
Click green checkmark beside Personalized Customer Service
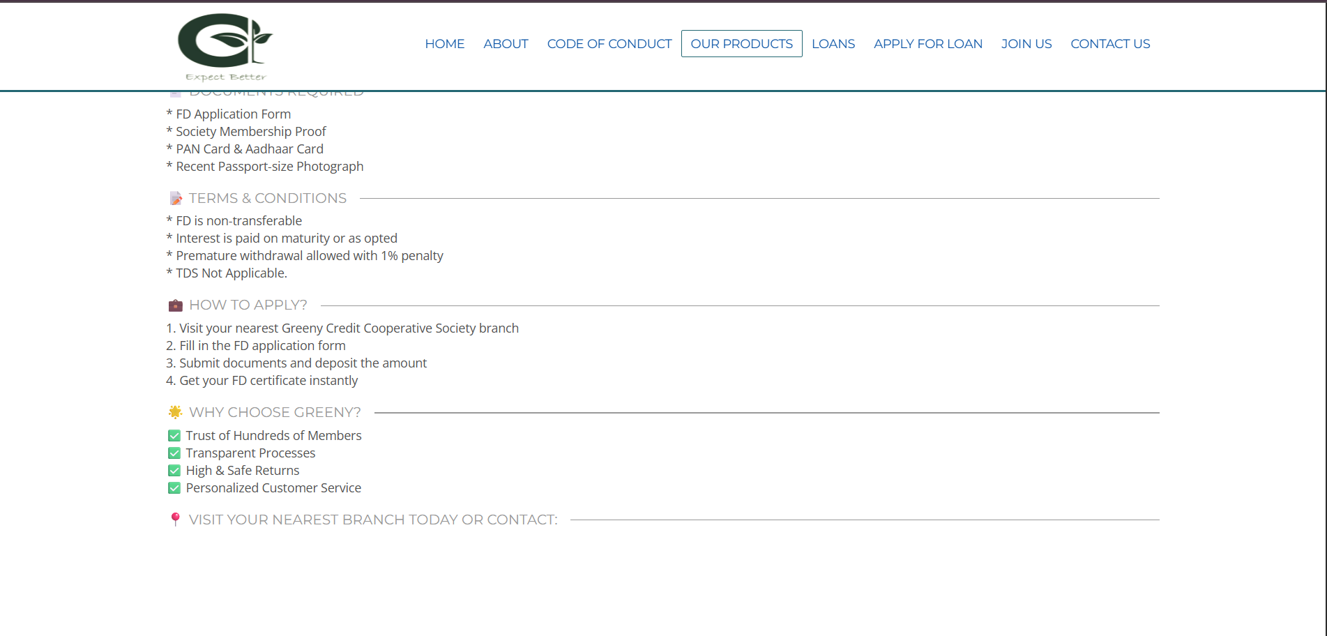[x=174, y=488]
